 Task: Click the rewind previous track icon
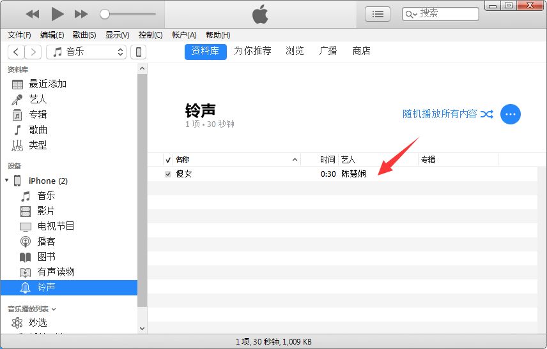[x=33, y=14]
